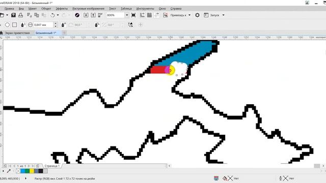Switch to the Экран приветствия tab

pyautogui.click(x=17, y=33)
